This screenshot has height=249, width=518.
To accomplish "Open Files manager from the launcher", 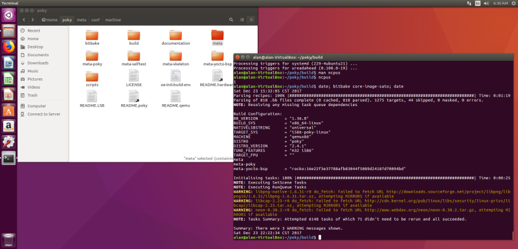I will pyautogui.click(x=8, y=31).
